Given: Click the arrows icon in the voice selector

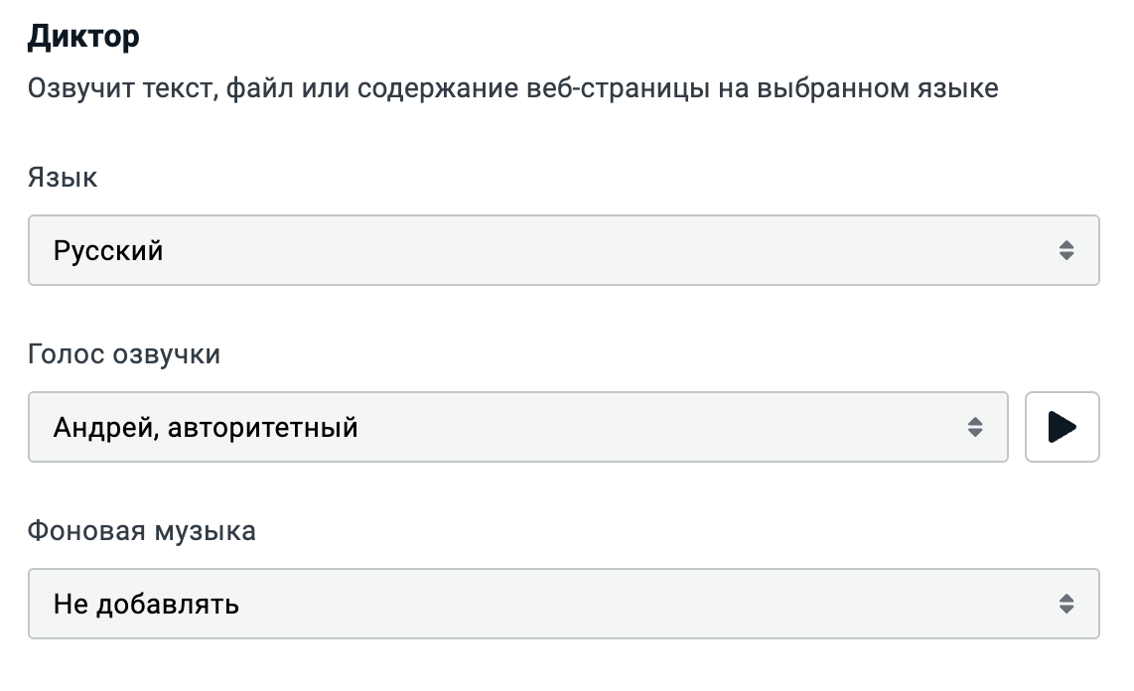Looking at the screenshot, I should (x=975, y=427).
